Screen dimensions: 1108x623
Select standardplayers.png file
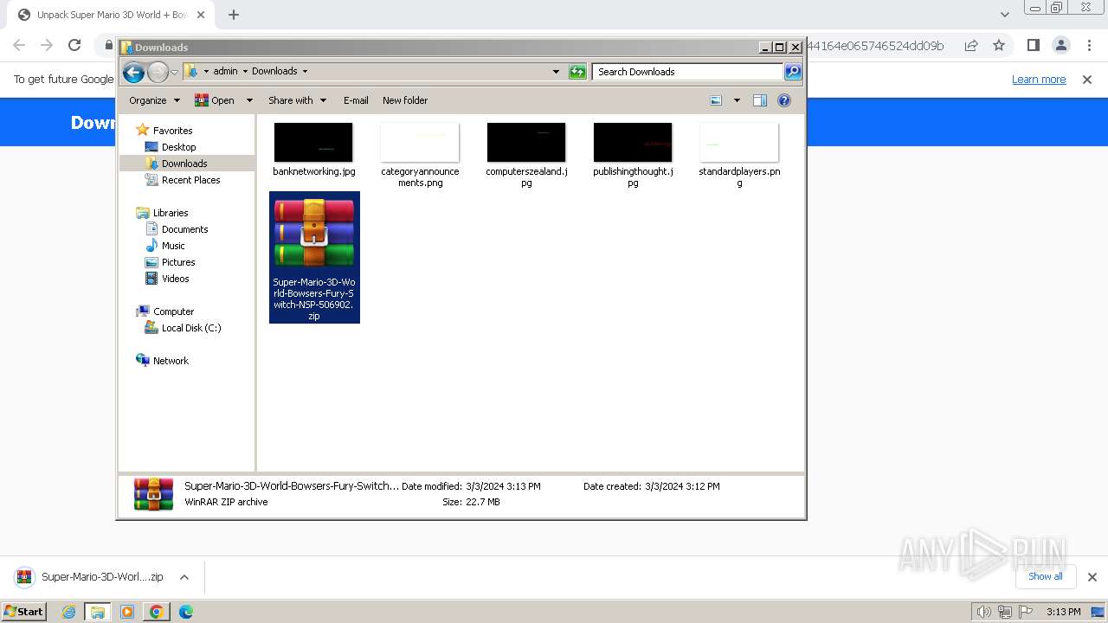point(739,154)
